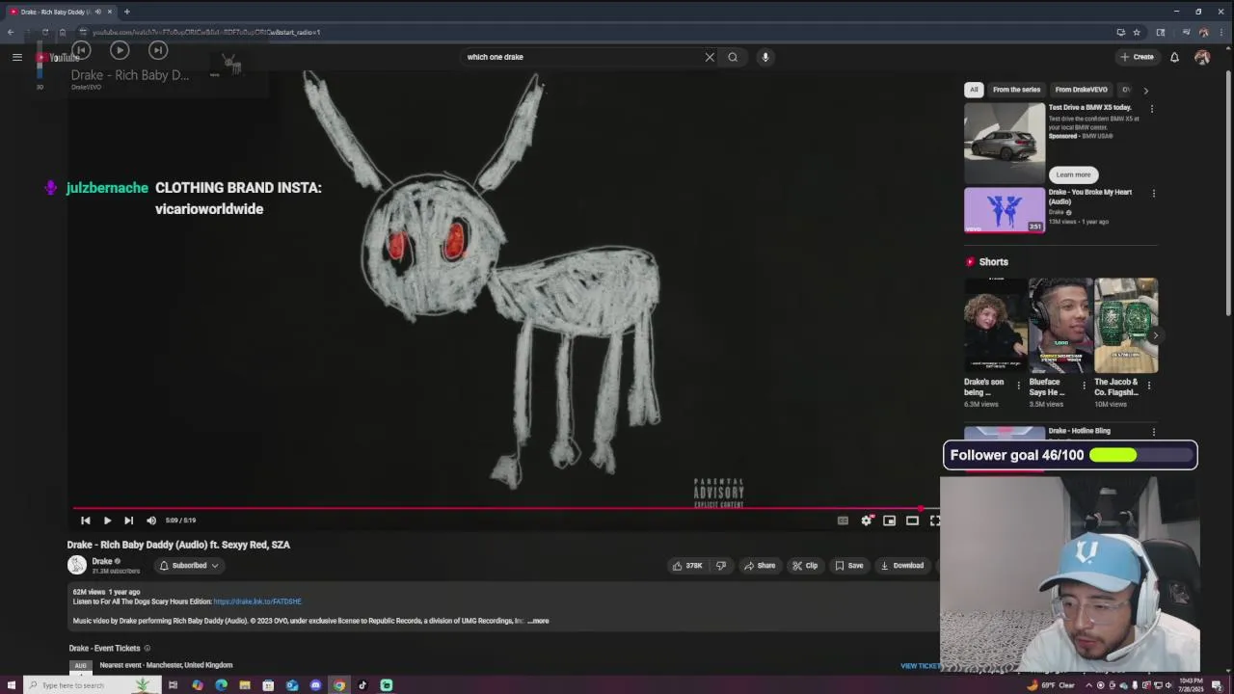Open the YouTube account avatar menu
This screenshot has height=694, width=1234.
coord(1202,57)
